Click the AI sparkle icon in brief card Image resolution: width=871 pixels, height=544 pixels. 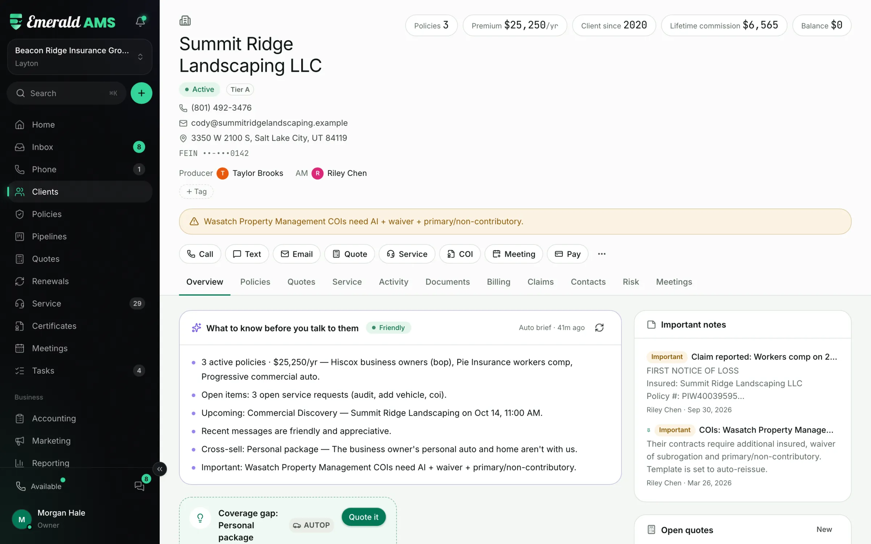[196, 328]
